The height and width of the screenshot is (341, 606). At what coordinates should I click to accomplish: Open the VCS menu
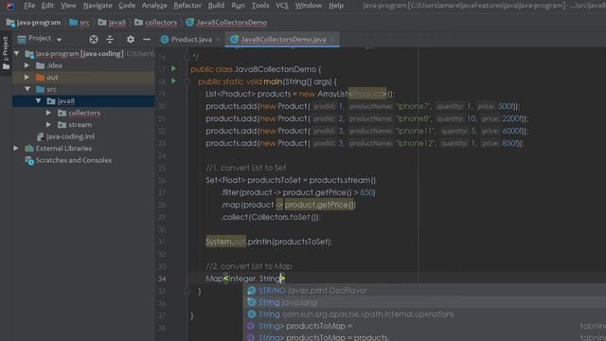pyautogui.click(x=281, y=6)
